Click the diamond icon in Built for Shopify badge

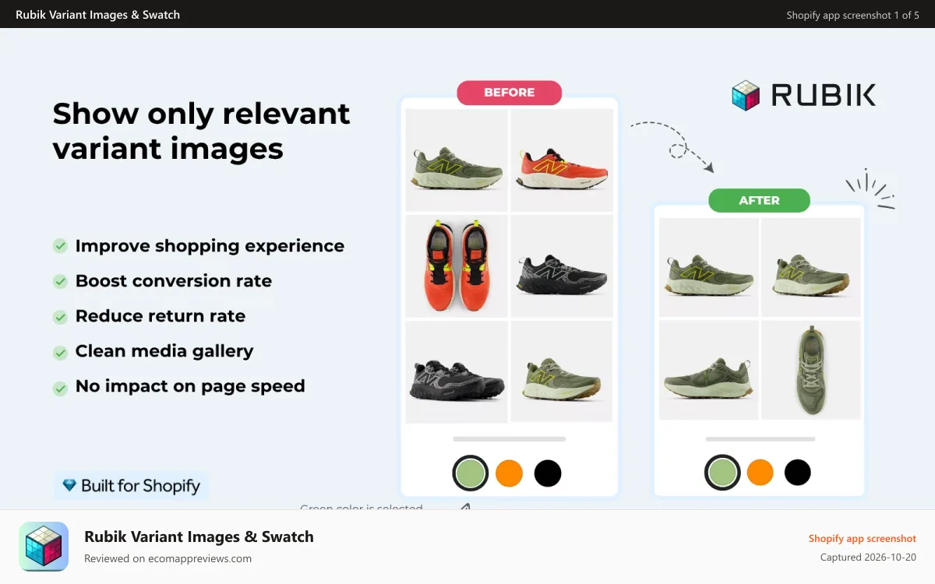click(69, 486)
